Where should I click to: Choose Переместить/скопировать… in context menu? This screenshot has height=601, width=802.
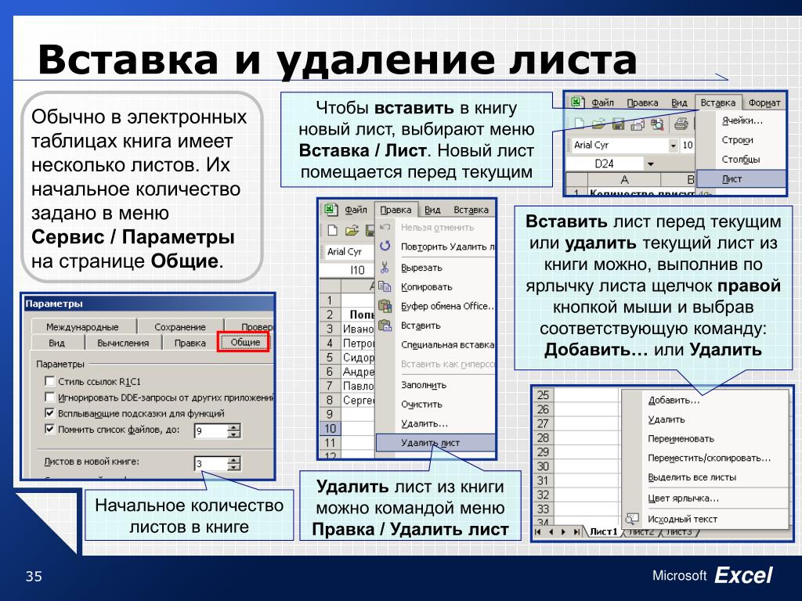(705, 458)
